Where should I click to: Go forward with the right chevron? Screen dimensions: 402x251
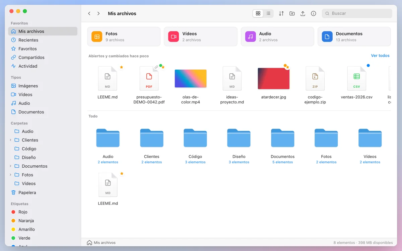(x=98, y=13)
